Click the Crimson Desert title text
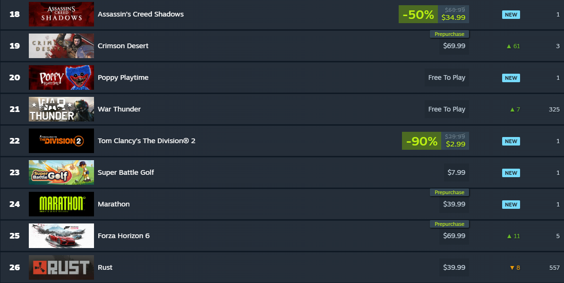Screen dimensions: 564x283 coord(123,46)
